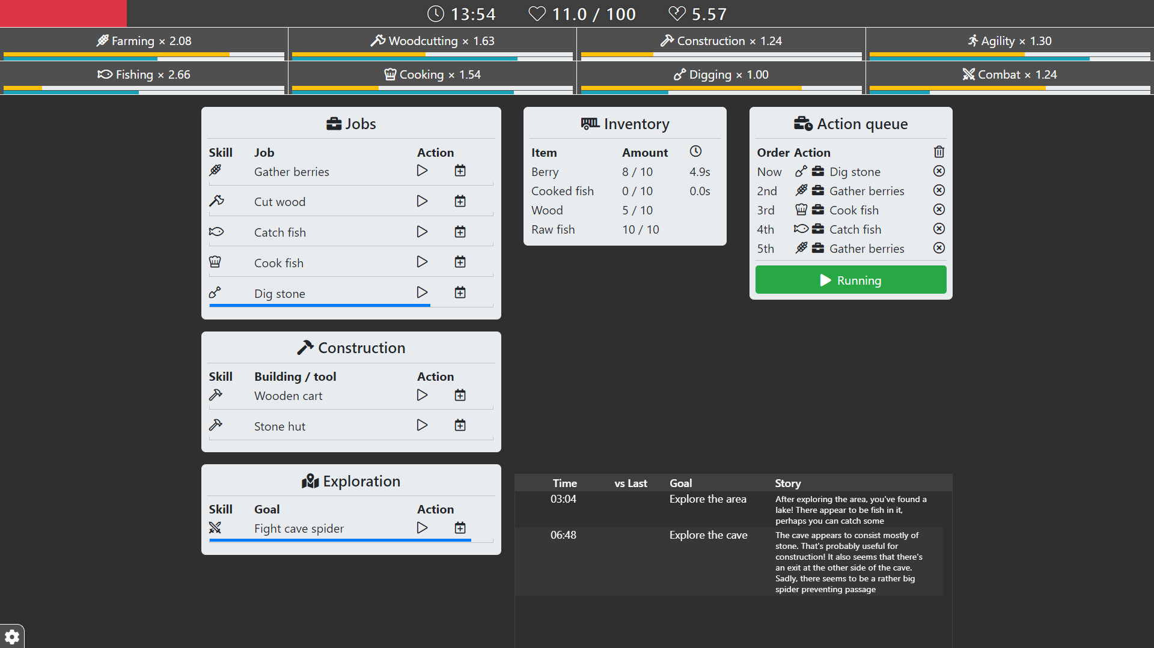Click the briefcase icon in the Jobs panel title
The height and width of the screenshot is (648, 1154).
(x=334, y=124)
